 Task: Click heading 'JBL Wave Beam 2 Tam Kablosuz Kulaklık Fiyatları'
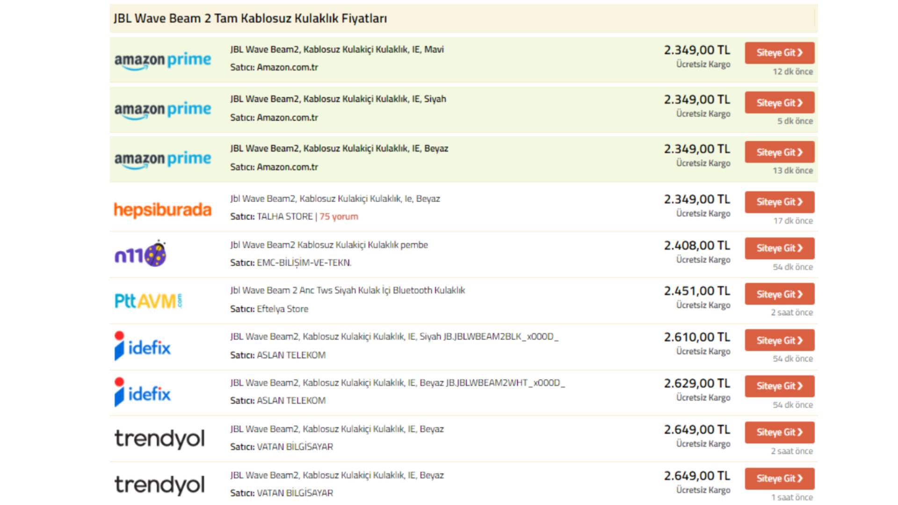coord(250,19)
